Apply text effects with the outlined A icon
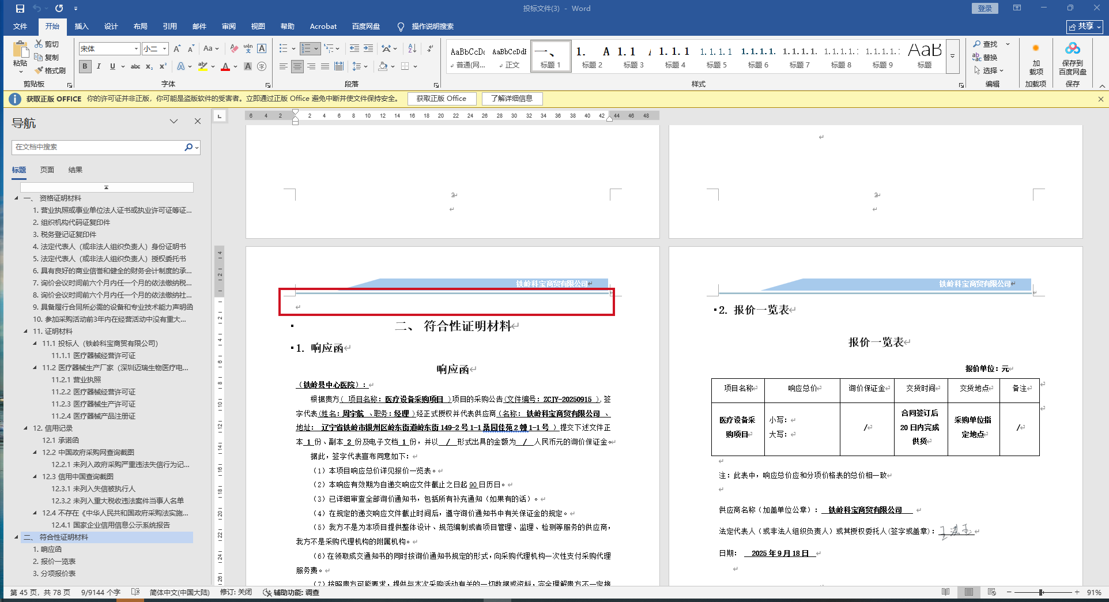This screenshot has height=602, width=1109. pyautogui.click(x=181, y=66)
